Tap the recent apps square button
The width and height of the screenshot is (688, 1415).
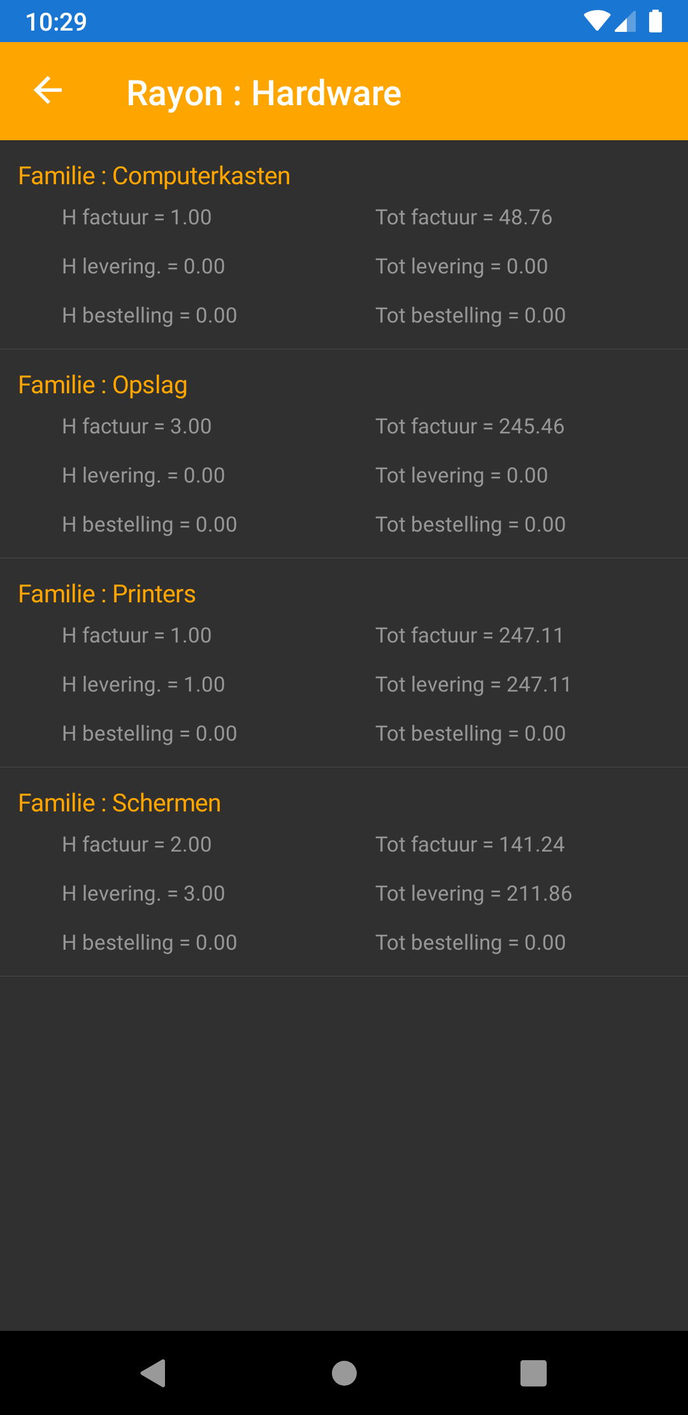tap(533, 1373)
